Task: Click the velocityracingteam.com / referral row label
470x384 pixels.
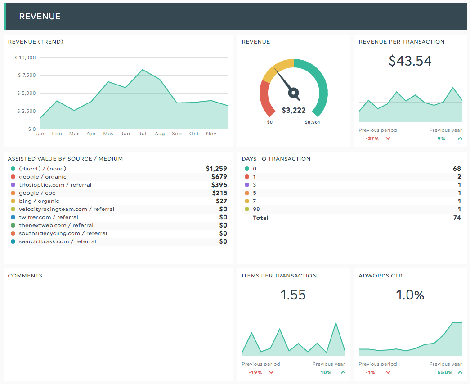Action: [67, 209]
